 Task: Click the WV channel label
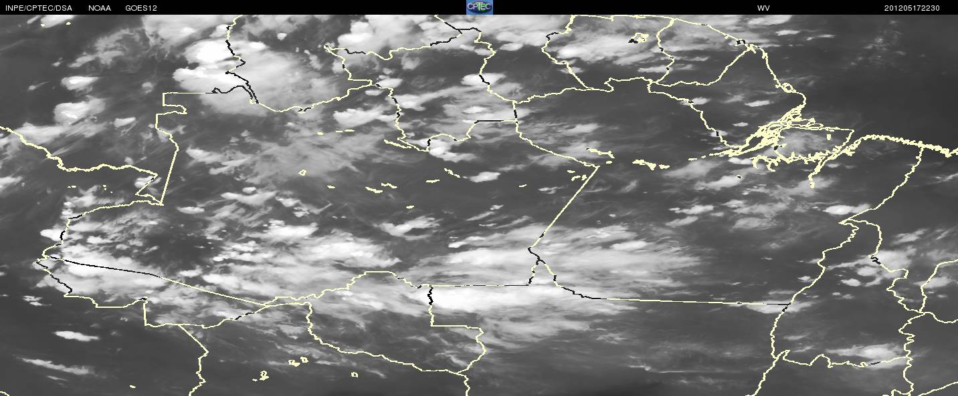pyautogui.click(x=763, y=8)
